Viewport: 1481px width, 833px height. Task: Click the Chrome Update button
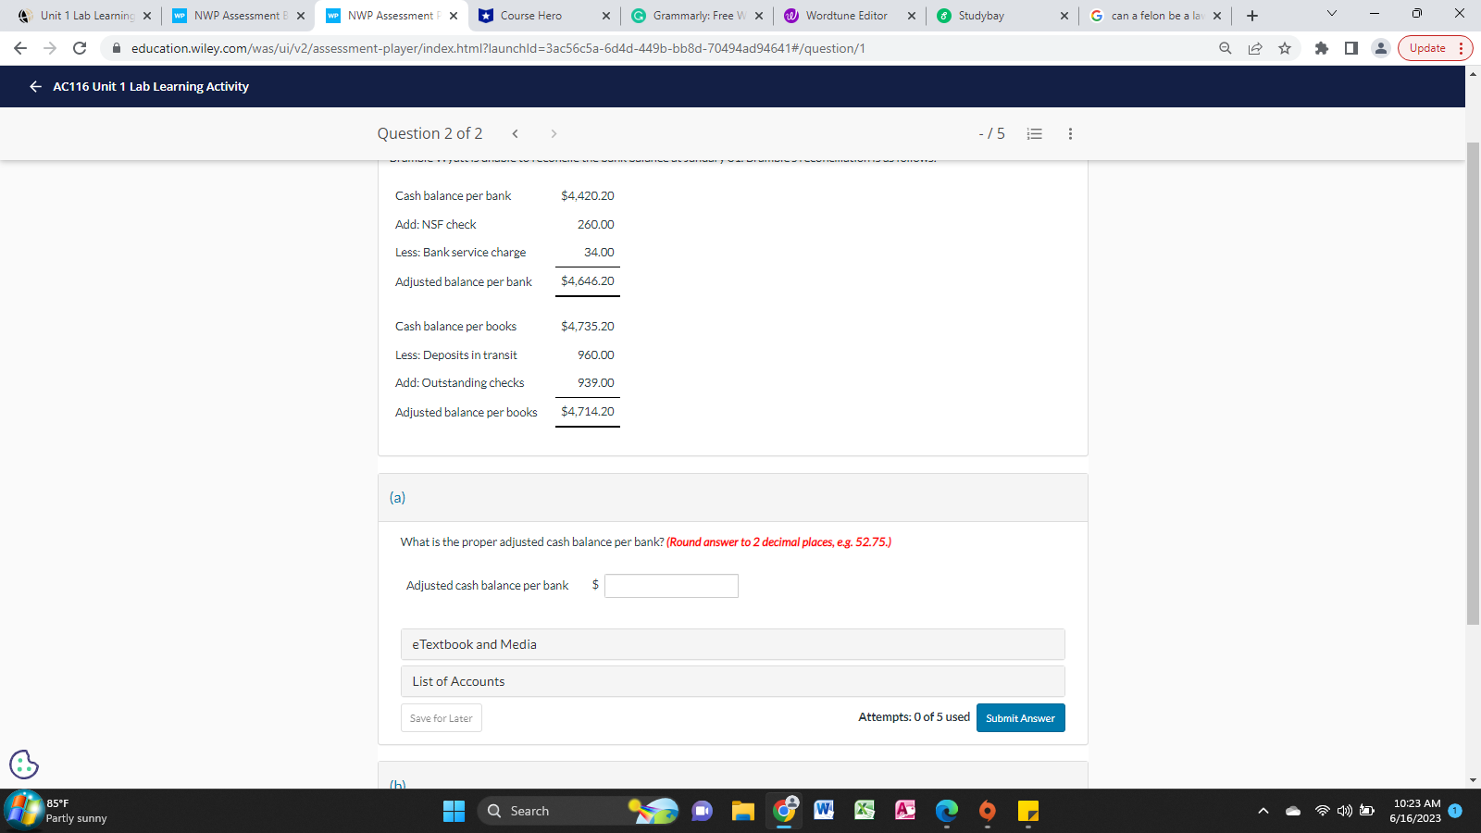tap(1435, 48)
